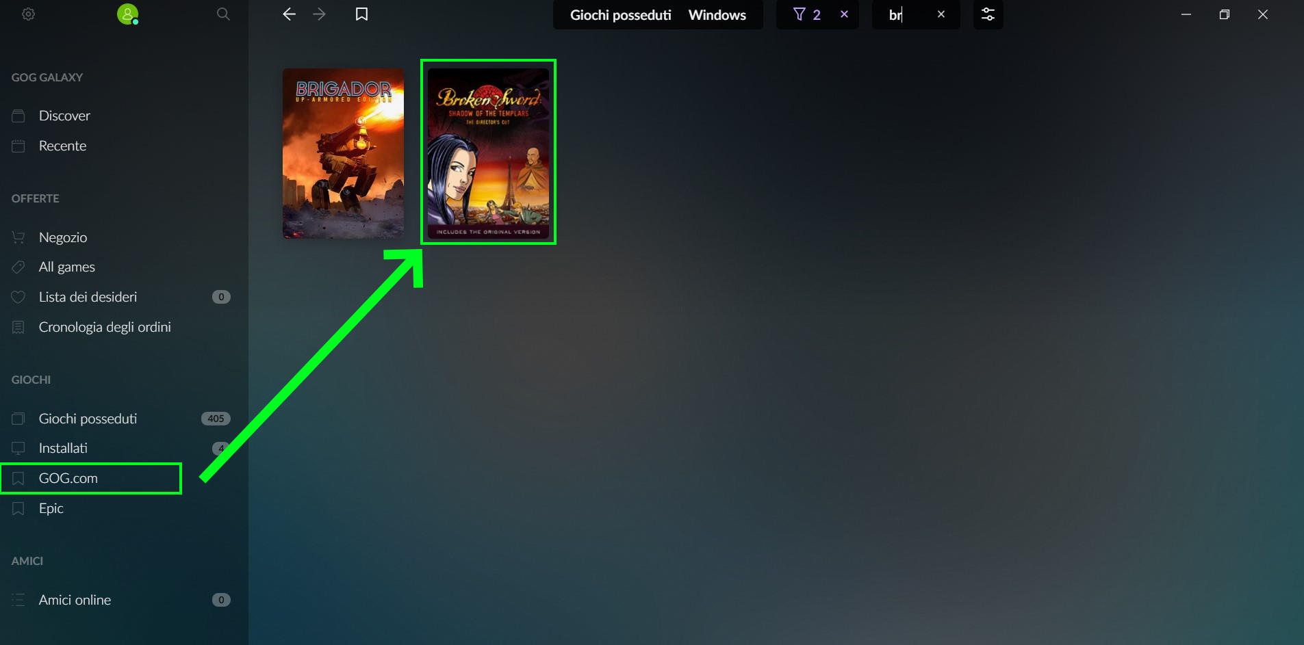Clear the active filters with X
The image size is (1304, 645).
click(844, 14)
